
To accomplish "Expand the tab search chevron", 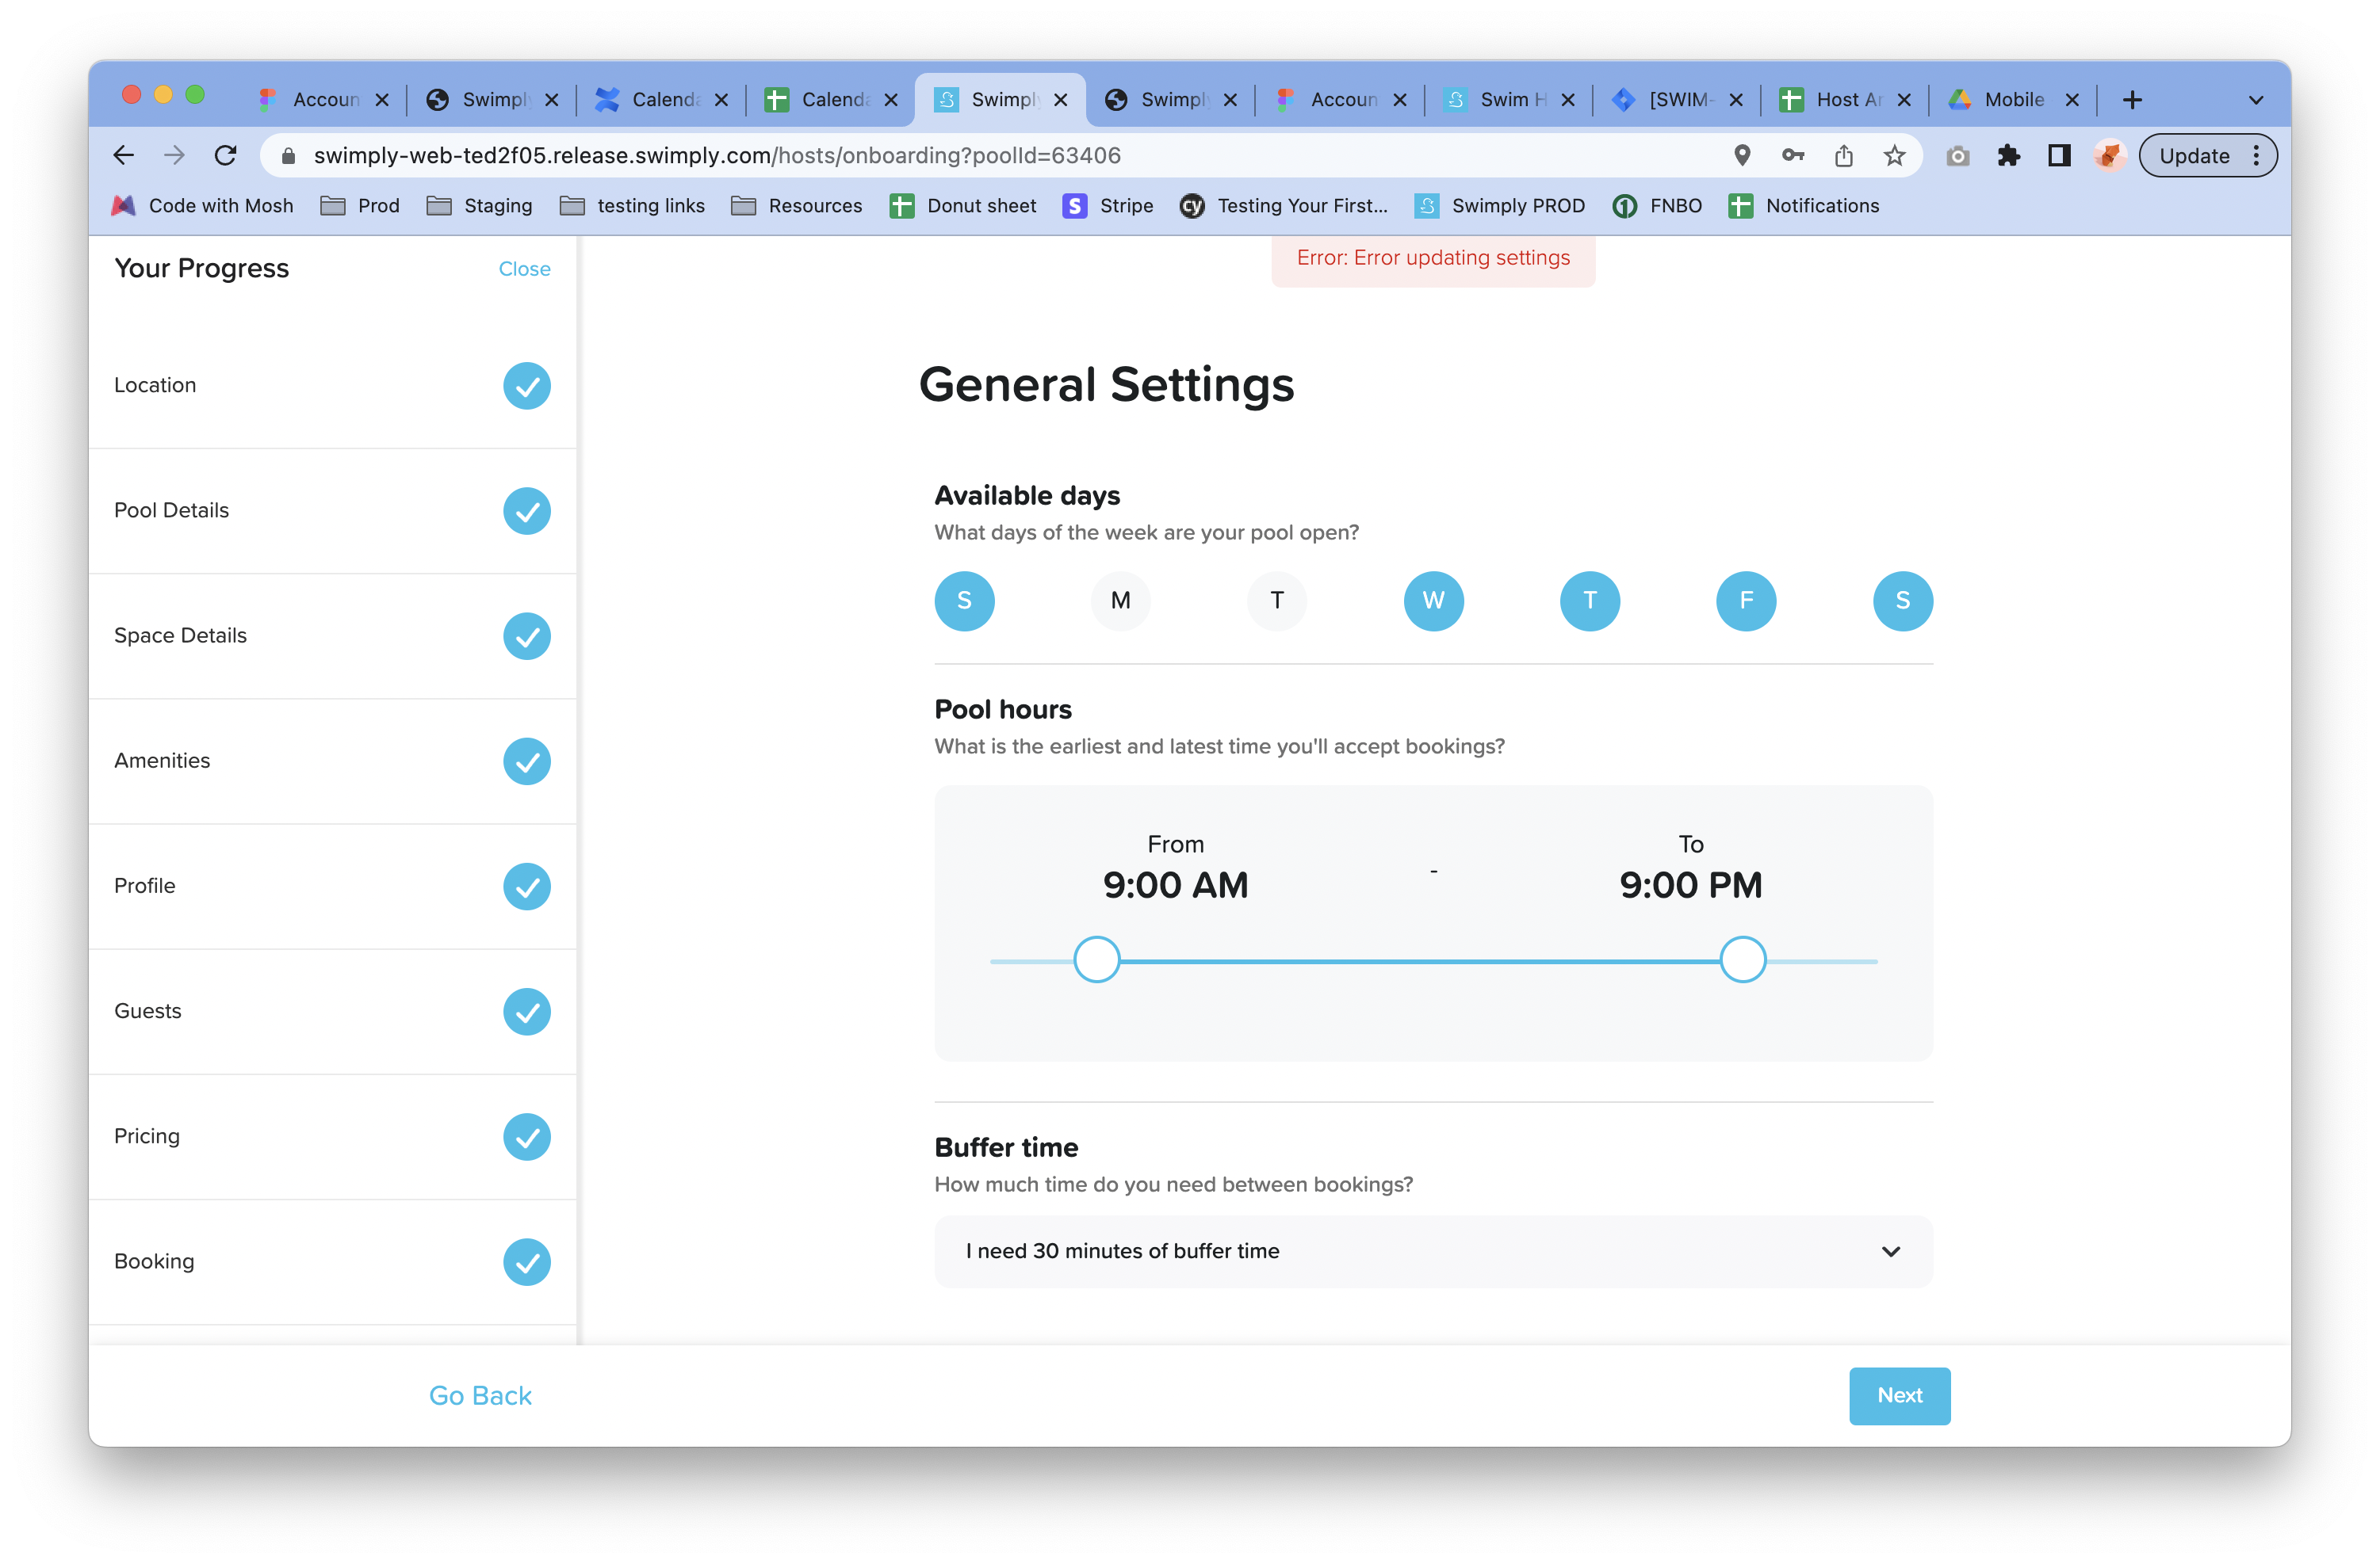I will coord(2255,100).
